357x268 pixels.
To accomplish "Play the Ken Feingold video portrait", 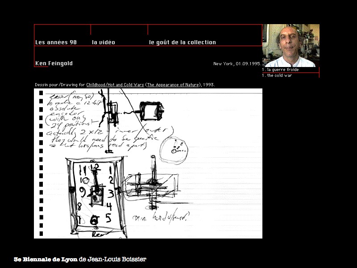I will click(291, 46).
